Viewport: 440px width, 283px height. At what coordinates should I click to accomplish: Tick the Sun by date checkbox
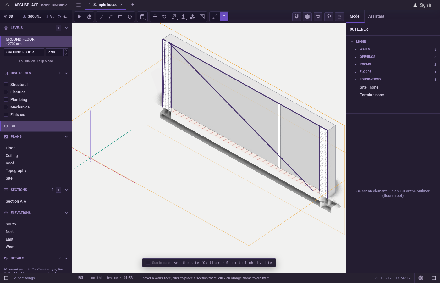tap(148, 263)
